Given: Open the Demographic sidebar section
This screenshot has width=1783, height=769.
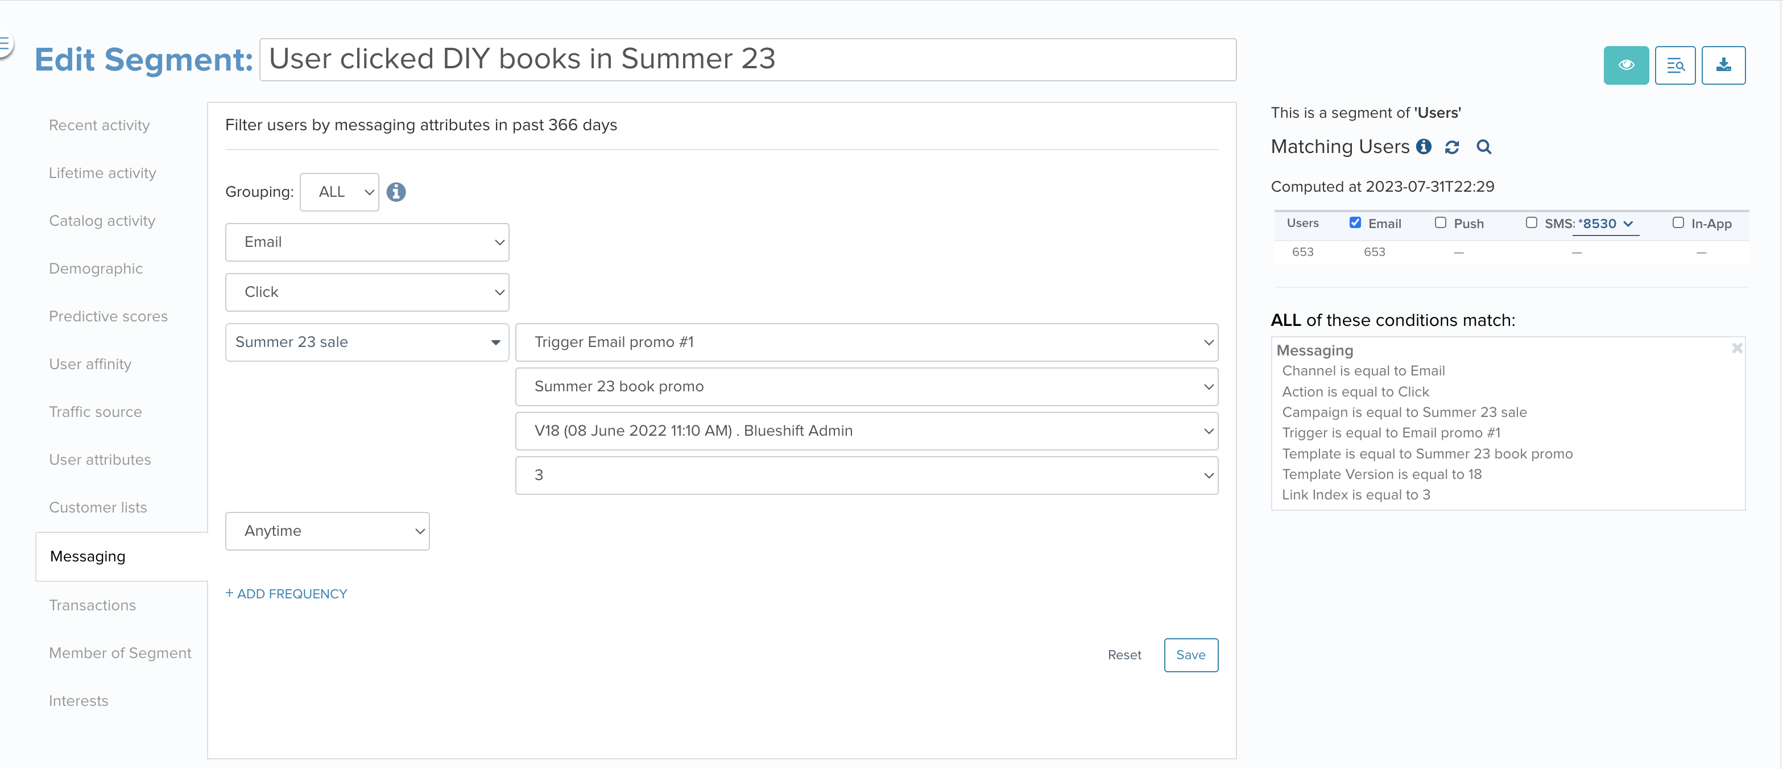Looking at the screenshot, I should [96, 268].
